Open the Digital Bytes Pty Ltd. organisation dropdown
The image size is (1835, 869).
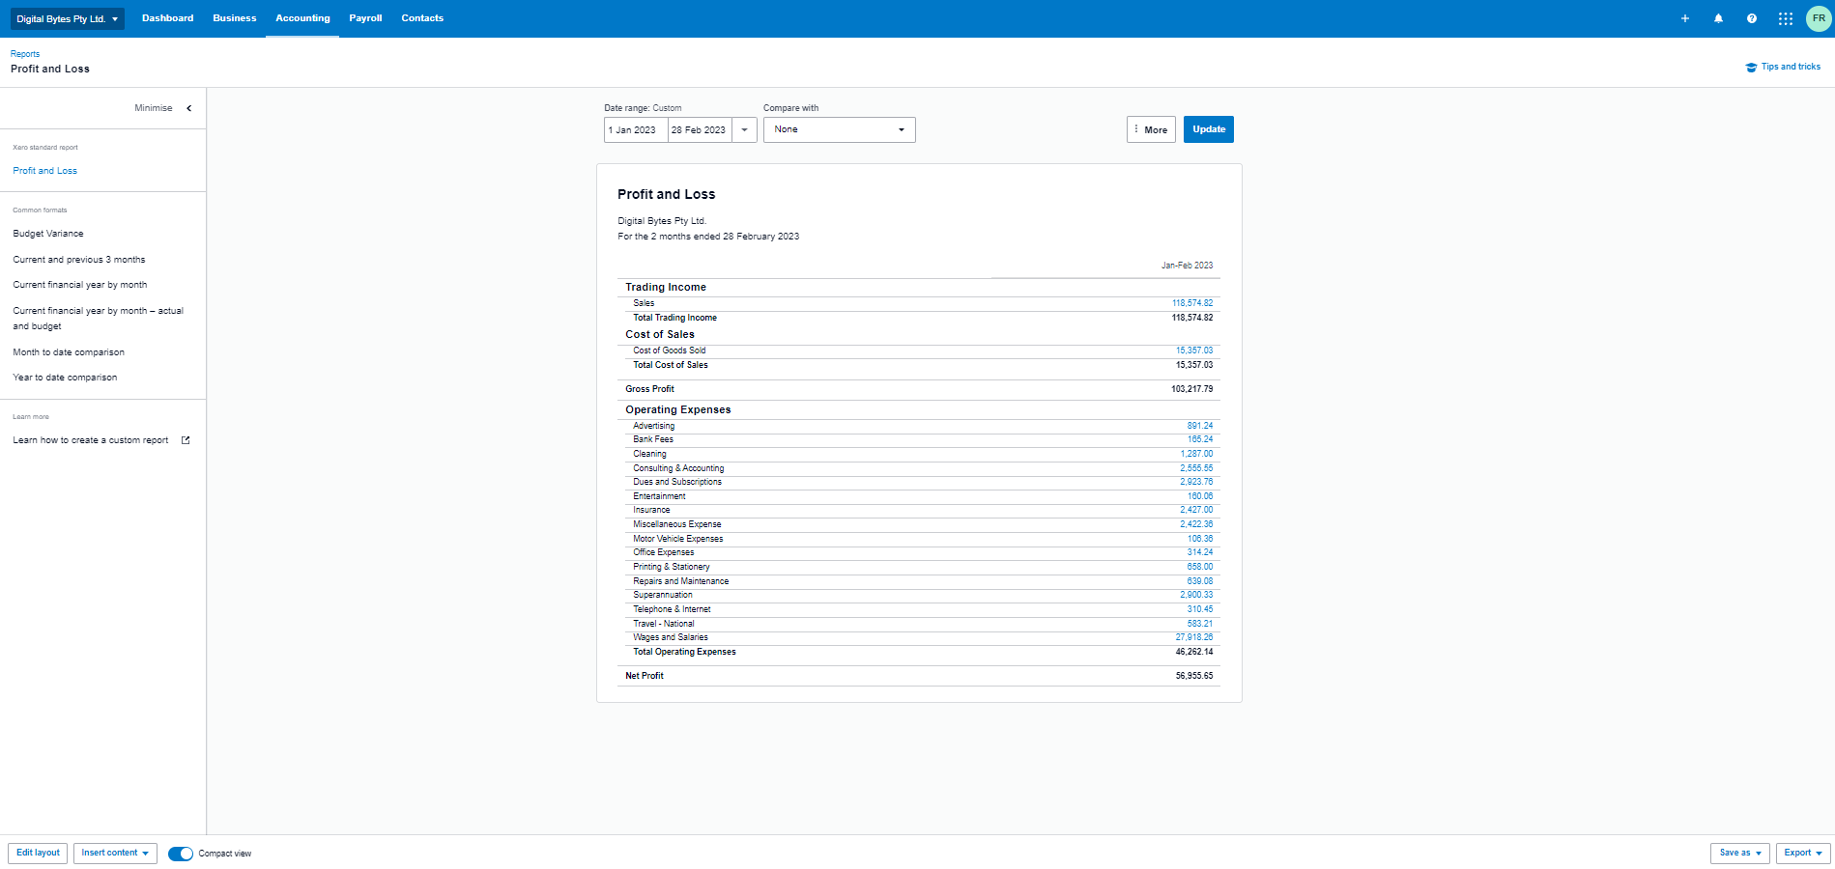[68, 18]
